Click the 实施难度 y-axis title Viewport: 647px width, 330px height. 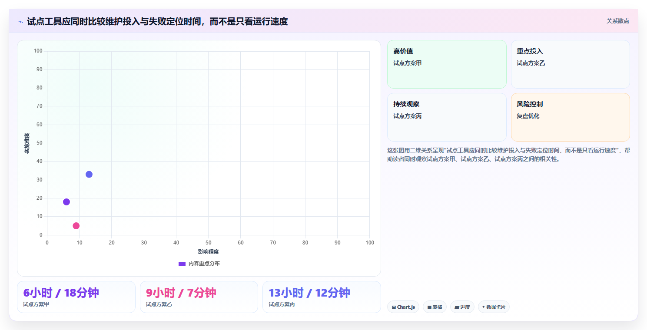click(x=27, y=143)
